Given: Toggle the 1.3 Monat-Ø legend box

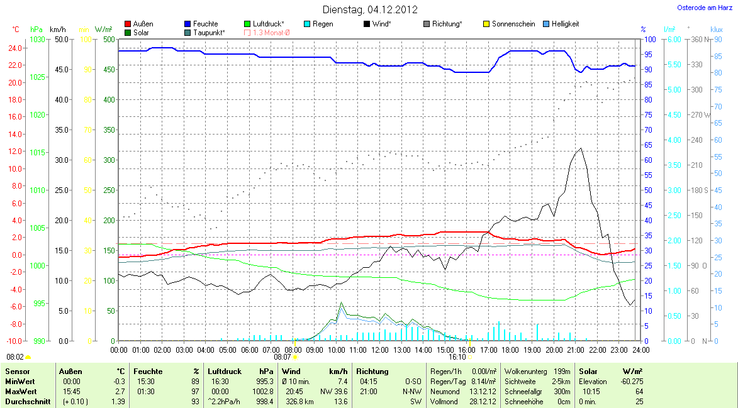Looking at the screenshot, I should coord(248,32).
